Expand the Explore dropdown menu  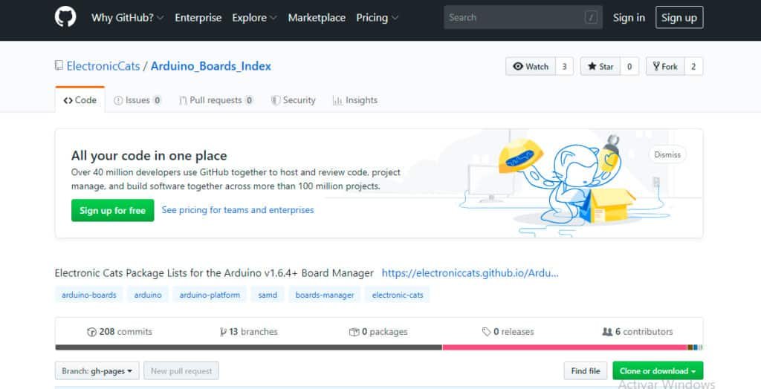point(254,18)
